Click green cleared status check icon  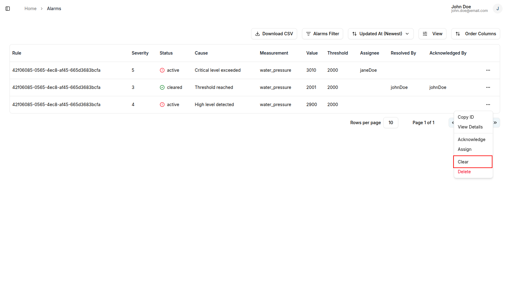[x=162, y=87]
